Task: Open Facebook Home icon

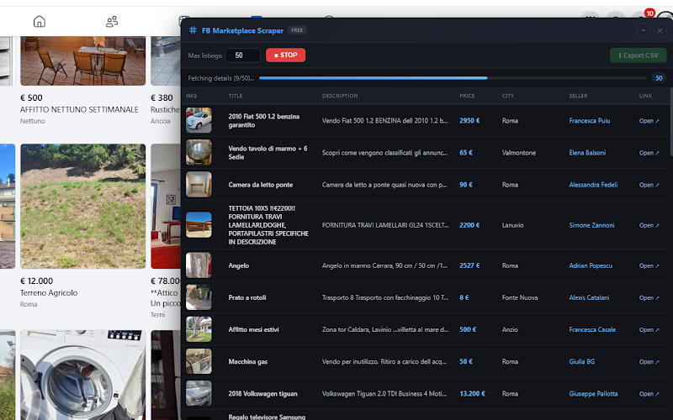Action: (x=39, y=22)
